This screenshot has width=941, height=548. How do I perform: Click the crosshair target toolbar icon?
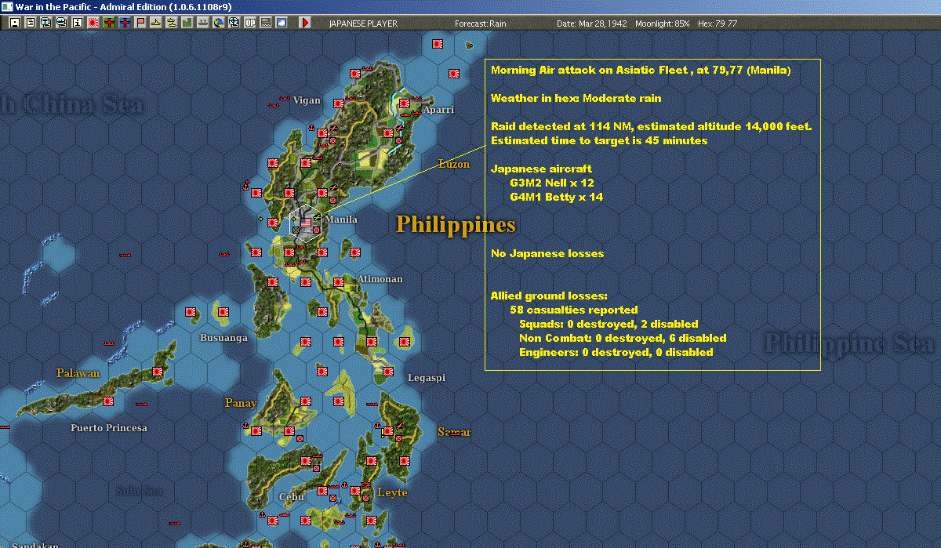234,23
